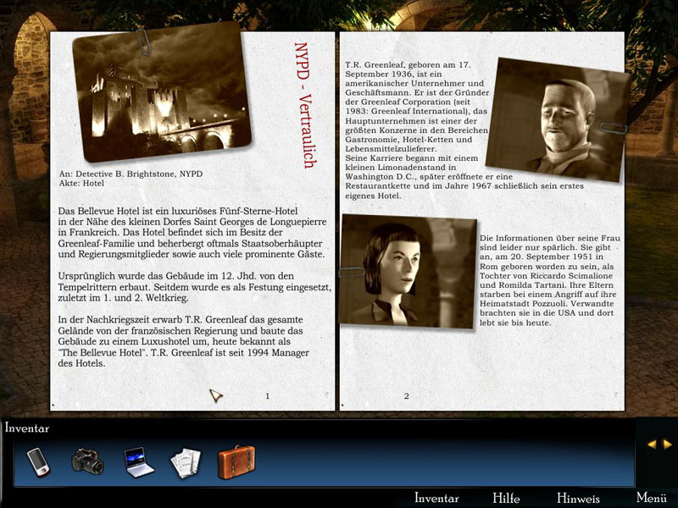
Task: Click the paragraph starting 'Das Bellevue Hotel'
Action: pyautogui.click(x=192, y=233)
